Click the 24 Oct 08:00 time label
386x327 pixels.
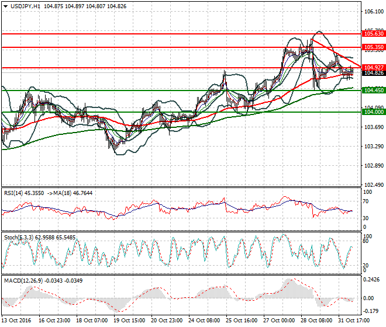point(204,321)
